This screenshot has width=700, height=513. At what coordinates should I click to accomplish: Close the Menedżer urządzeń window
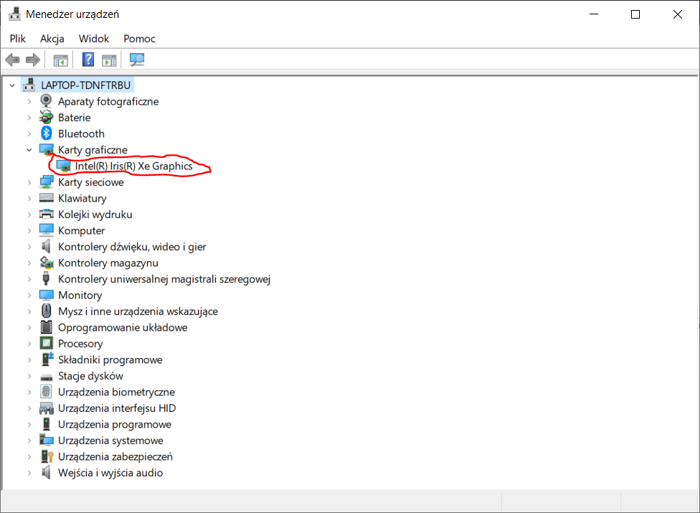(677, 14)
